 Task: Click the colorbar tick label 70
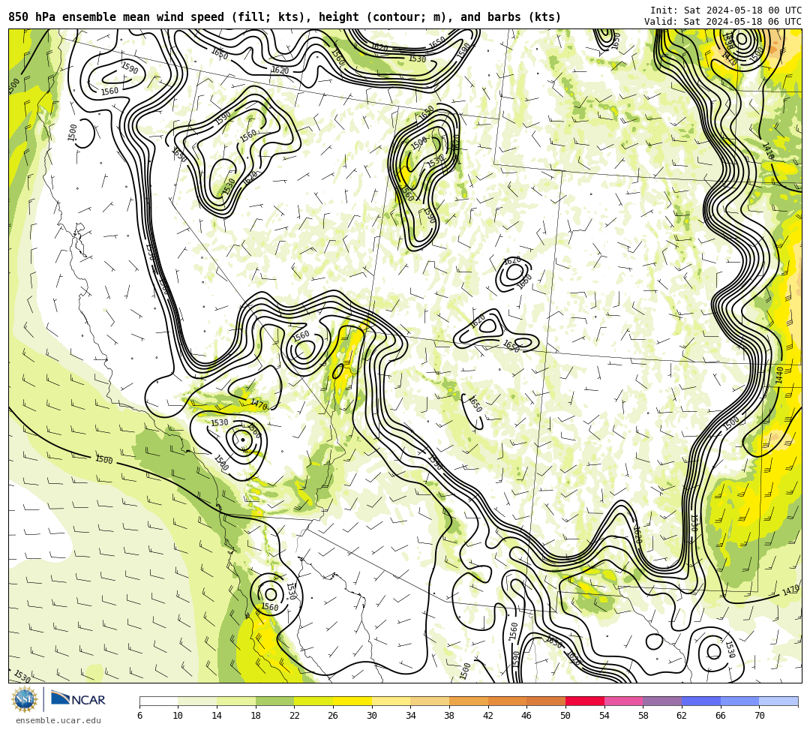click(x=759, y=716)
